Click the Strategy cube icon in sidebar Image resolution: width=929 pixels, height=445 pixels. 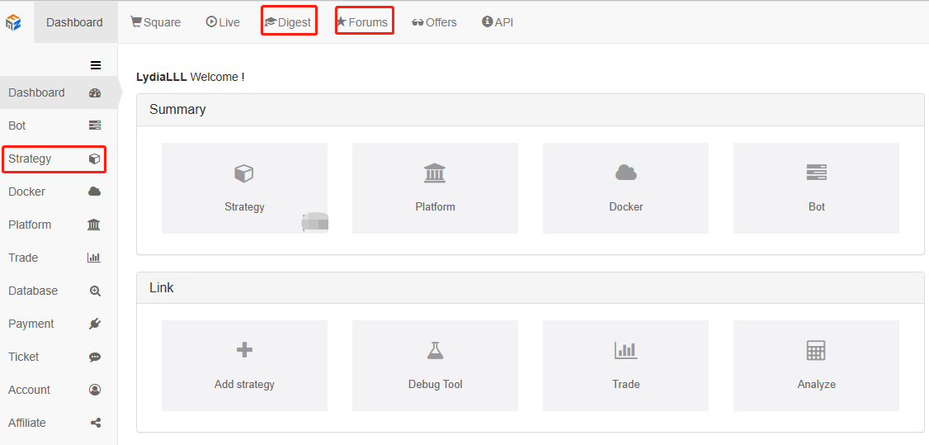[x=95, y=159]
